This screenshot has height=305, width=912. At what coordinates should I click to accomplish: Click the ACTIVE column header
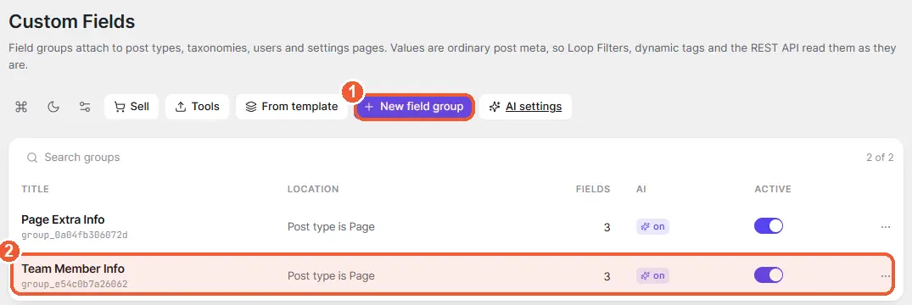(772, 190)
